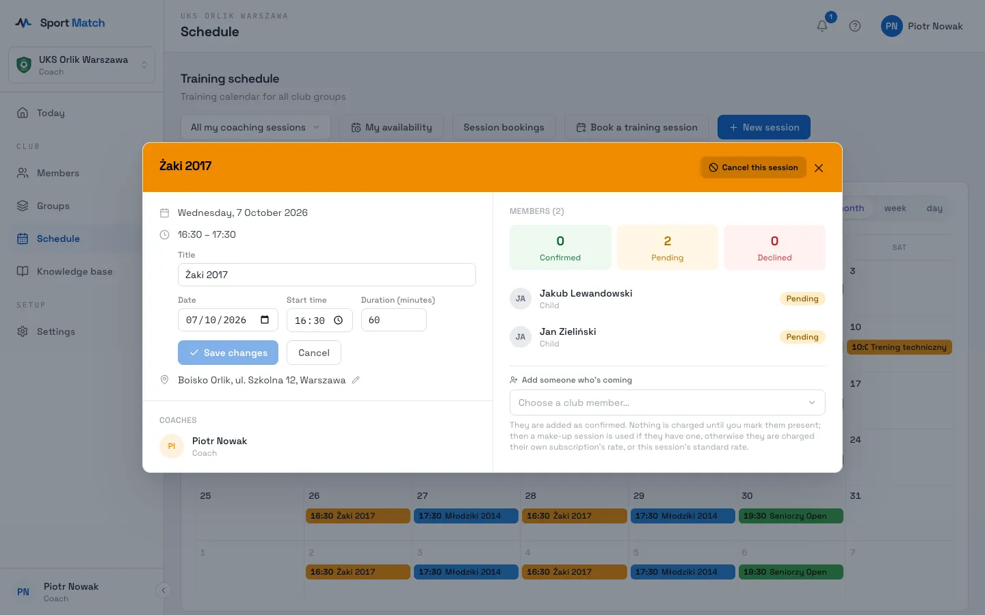The width and height of the screenshot is (985, 615).
Task: Click the PN avatar in header
Action: (891, 26)
